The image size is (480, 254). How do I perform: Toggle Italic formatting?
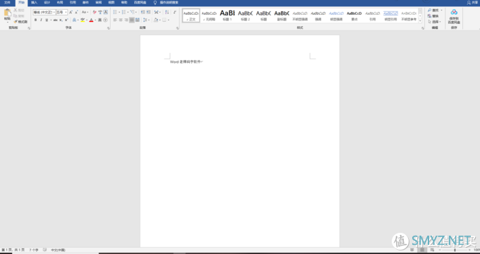[x=41, y=20]
